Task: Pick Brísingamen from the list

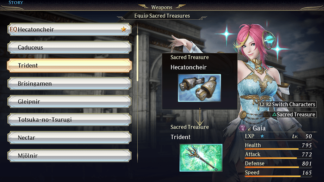Action: pyautogui.click(x=69, y=83)
